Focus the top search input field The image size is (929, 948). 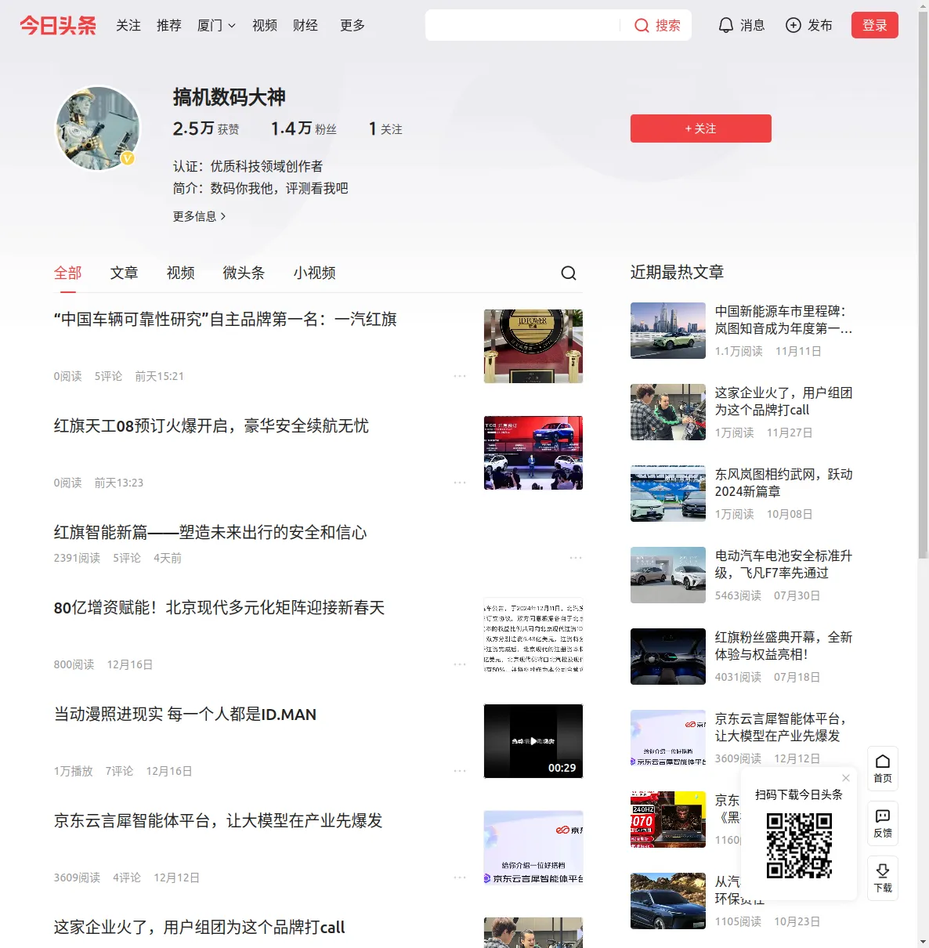[x=523, y=25]
